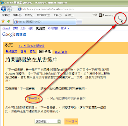Open the 文件 link
The height and width of the screenshot is (126, 128).
[23, 28]
